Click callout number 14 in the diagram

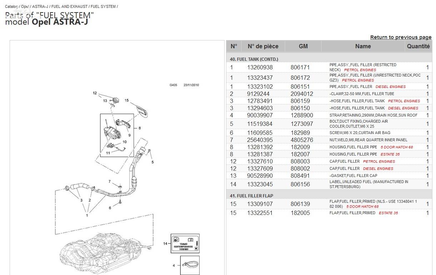coord(165,244)
